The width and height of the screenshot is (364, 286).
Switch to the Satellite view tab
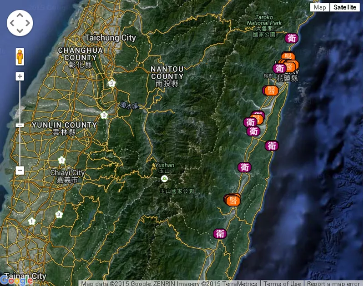pos(345,7)
